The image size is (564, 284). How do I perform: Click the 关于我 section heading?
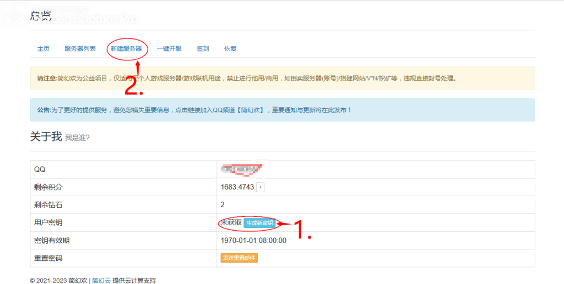[x=46, y=137]
